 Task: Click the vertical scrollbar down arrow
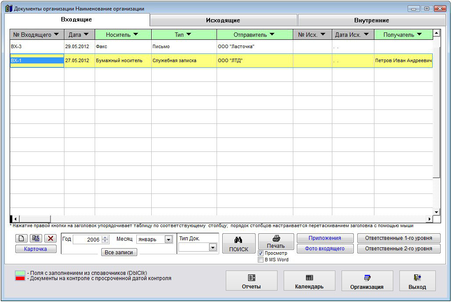click(x=436, y=212)
